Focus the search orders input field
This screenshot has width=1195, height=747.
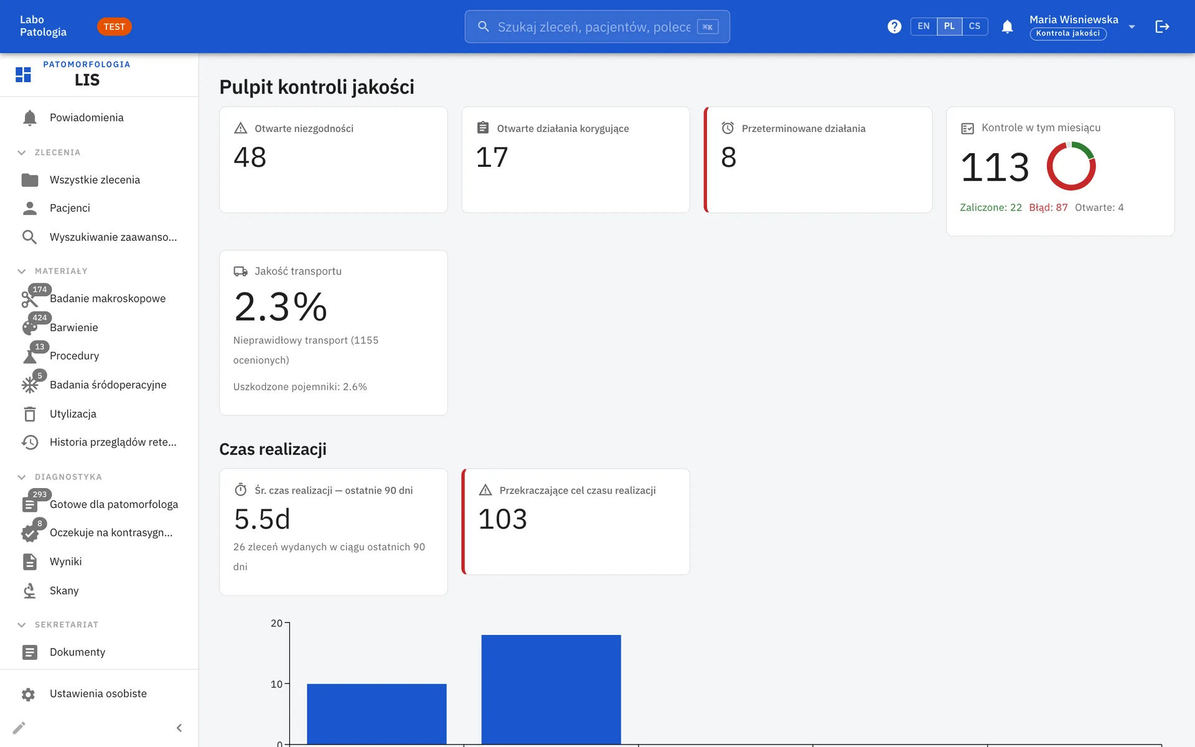click(x=597, y=27)
